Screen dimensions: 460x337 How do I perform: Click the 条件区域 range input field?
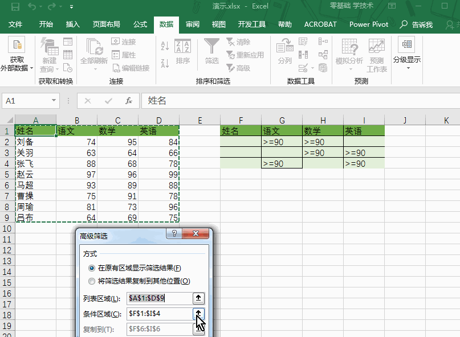[x=160, y=314]
